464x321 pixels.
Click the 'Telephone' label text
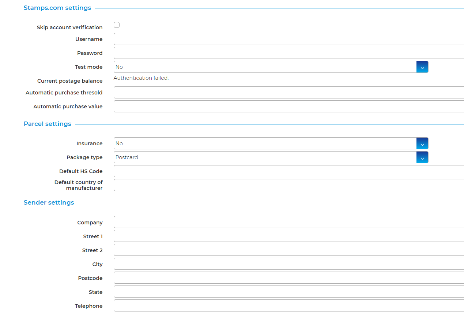click(x=89, y=306)
